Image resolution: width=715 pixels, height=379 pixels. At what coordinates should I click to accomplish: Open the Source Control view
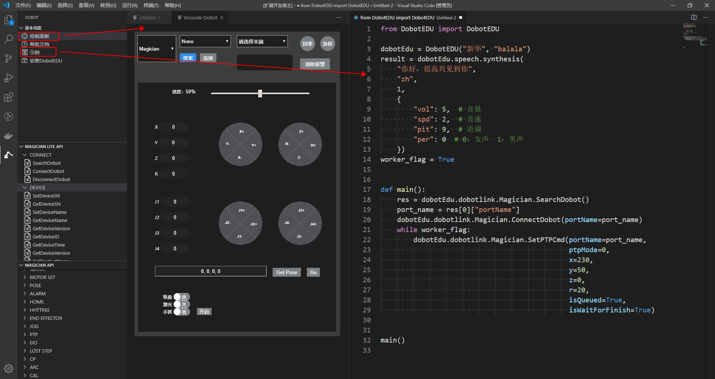point(9,58)
